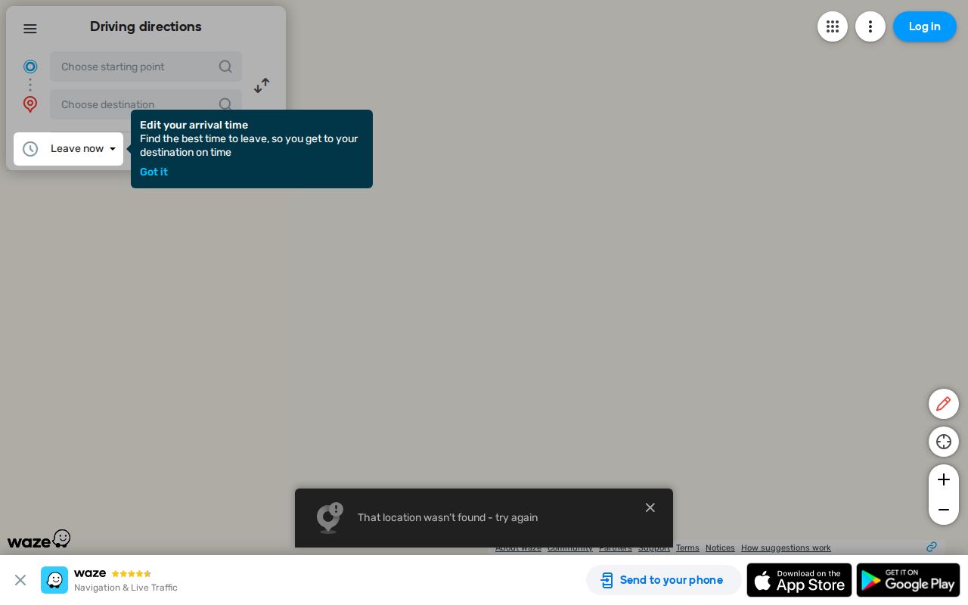Get it on Google Play badge
This screenshot has width=968, height=605.
[908, 580]
